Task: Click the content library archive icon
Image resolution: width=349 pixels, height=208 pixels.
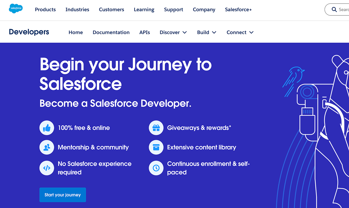Action: pos(156,147)
